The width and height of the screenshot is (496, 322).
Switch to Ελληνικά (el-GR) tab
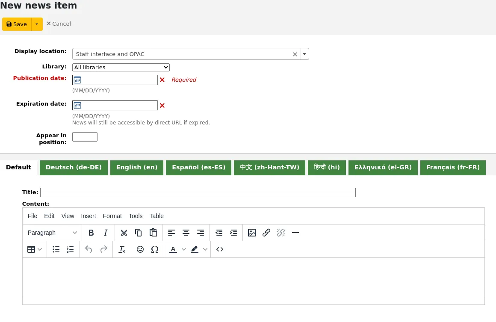coord(383,168)
